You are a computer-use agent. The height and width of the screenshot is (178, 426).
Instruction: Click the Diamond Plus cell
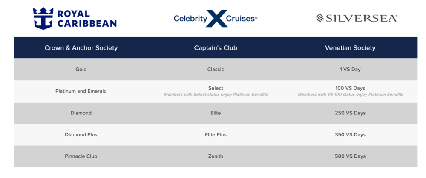81,135
